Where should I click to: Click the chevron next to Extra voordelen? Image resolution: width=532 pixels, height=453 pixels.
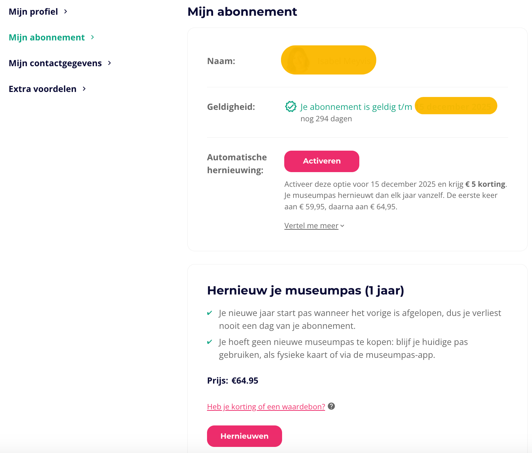[84, 89]
